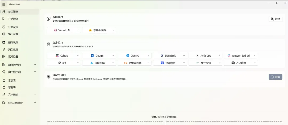
Task: Expand the SakuraLLM dropdown arrow
Action: 78,30
